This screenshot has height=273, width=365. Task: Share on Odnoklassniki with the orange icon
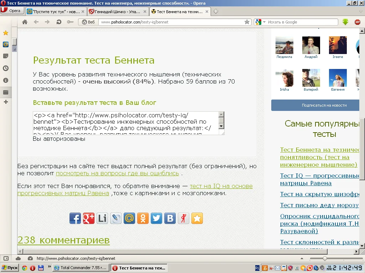point(143,218)
